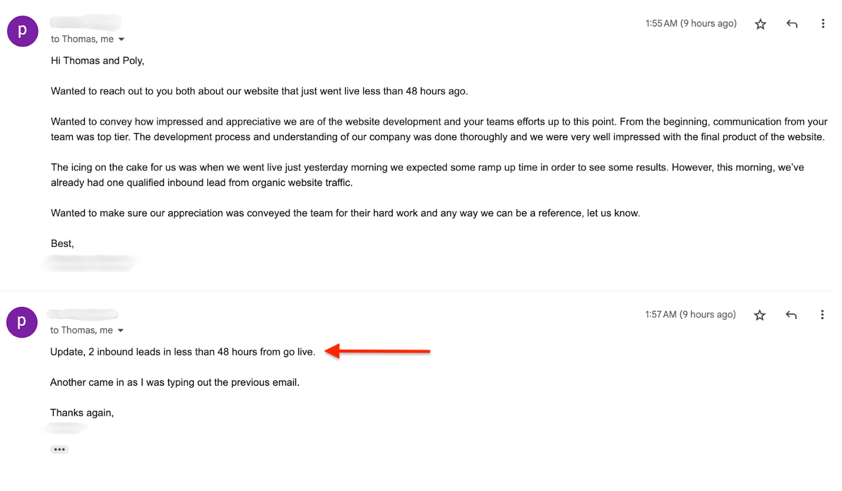
Task: Show trimmed content ellipsis button
Action: tap(59, 449)
